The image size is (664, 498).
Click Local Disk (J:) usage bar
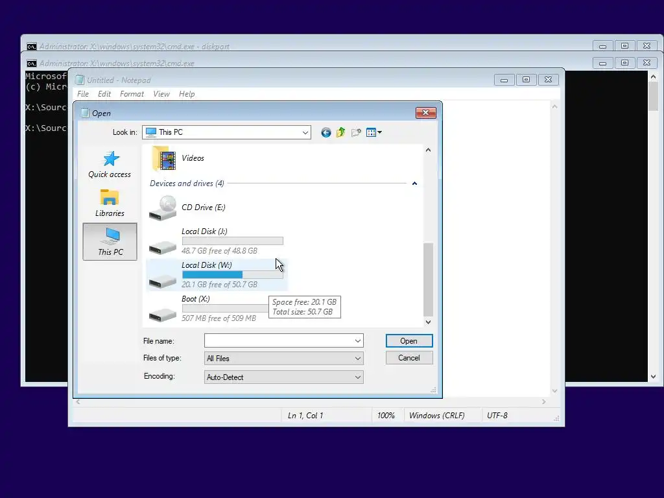[233, 241]
